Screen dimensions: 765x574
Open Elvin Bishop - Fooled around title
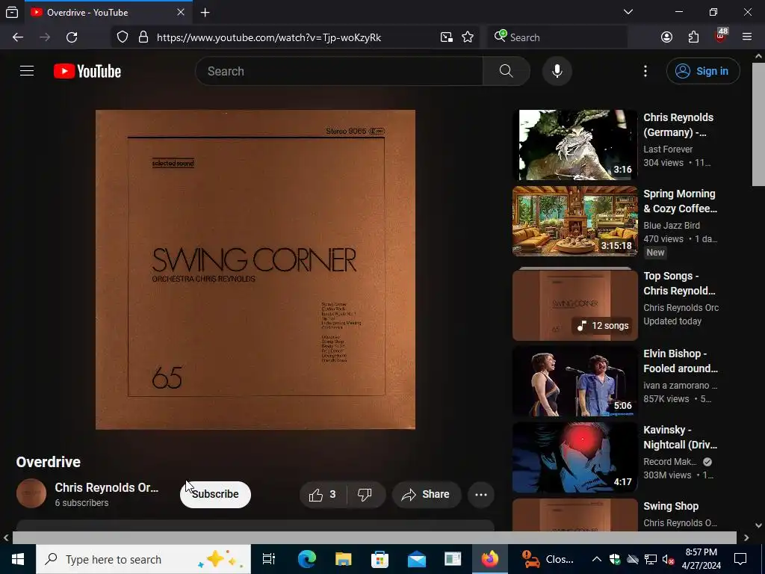coord(680,361)
